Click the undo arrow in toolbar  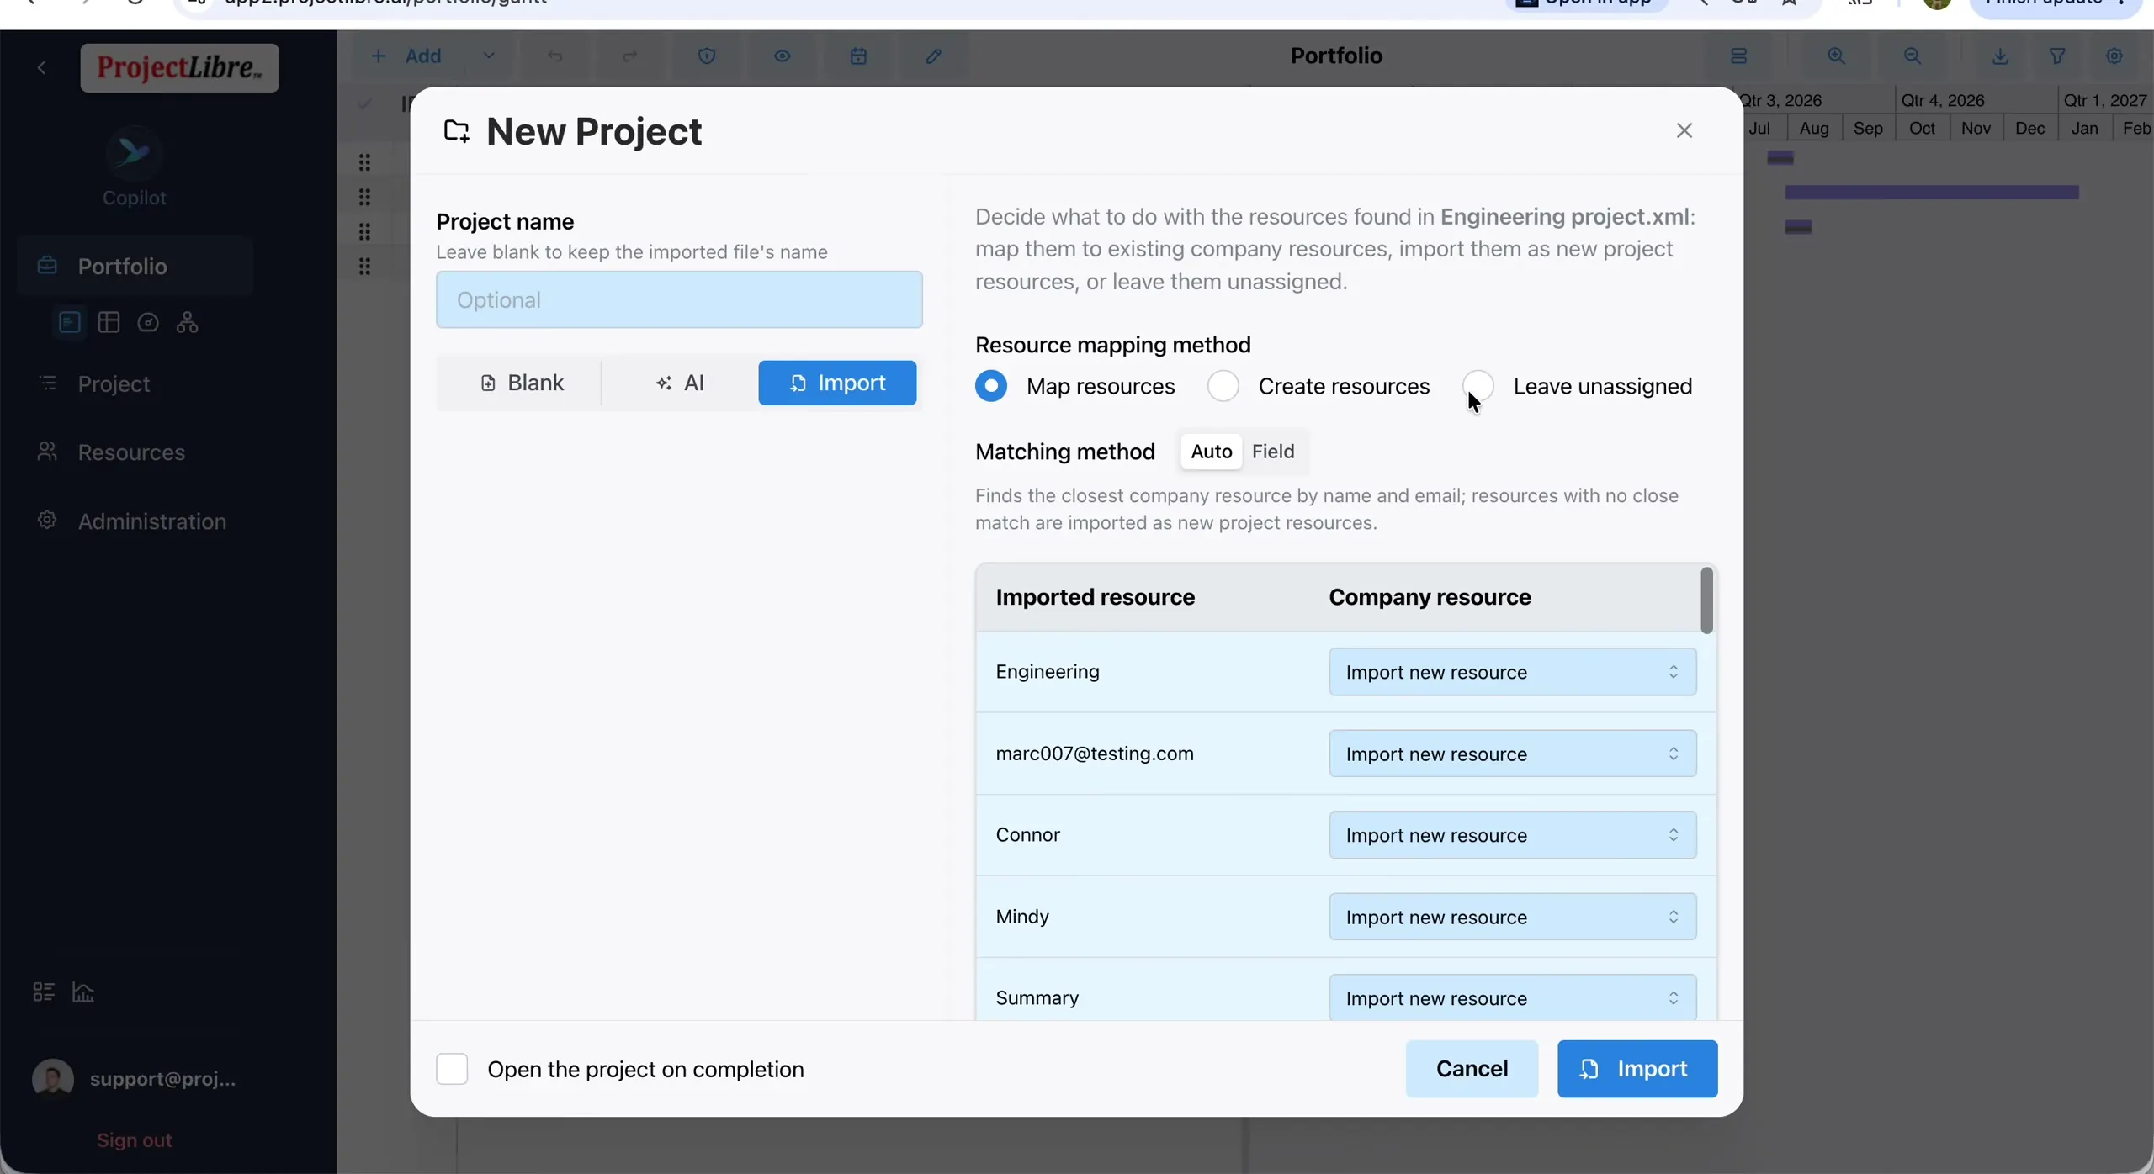point(554,56)
